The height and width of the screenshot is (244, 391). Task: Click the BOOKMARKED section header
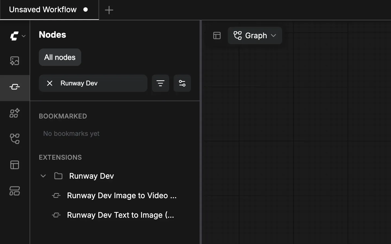click(x=63, y=116)
